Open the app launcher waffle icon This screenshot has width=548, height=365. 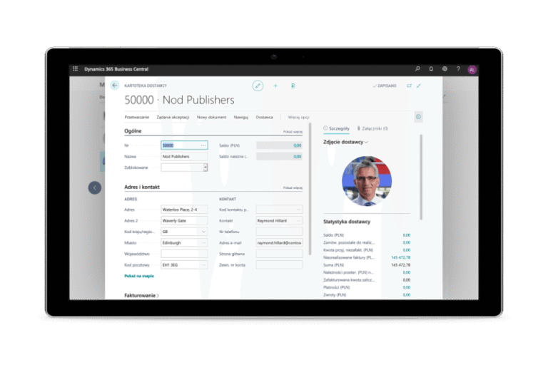[75, 69]
